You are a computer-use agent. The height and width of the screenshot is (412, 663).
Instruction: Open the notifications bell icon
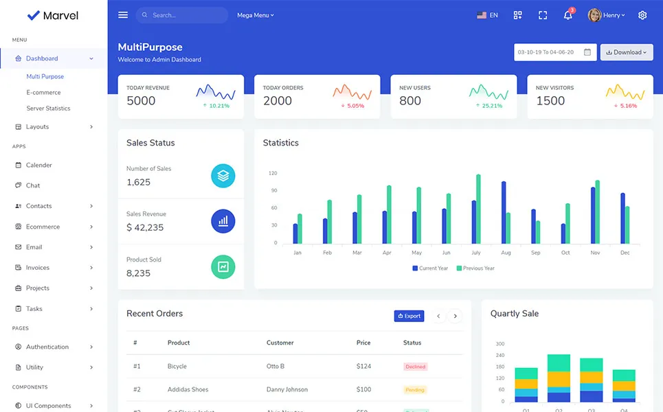[568, 14]
